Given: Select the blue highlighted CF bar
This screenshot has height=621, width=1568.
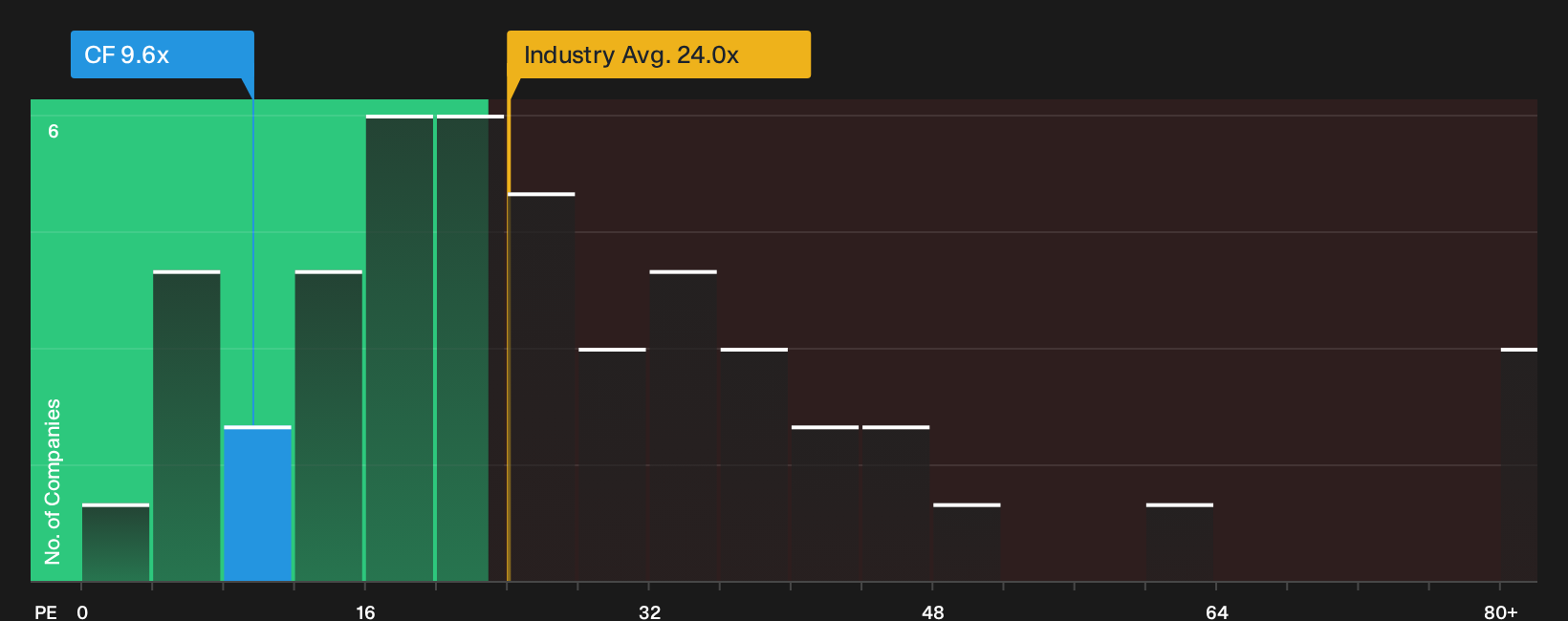Looking at the screenshot, I should (x=257, y=503).
